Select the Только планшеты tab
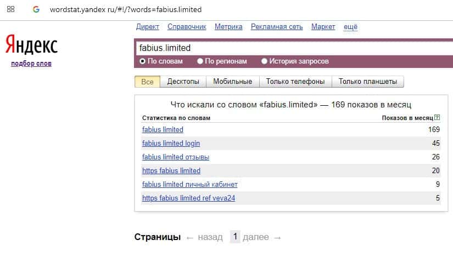Screen dimensions: 453x263 368,82
